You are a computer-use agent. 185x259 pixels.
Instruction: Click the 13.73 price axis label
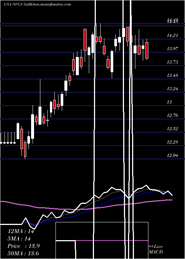pos(172,62)
